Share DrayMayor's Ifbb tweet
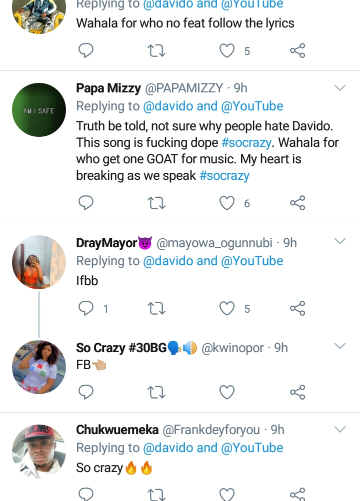The image size is (360, 501). (x=297, y=309)
